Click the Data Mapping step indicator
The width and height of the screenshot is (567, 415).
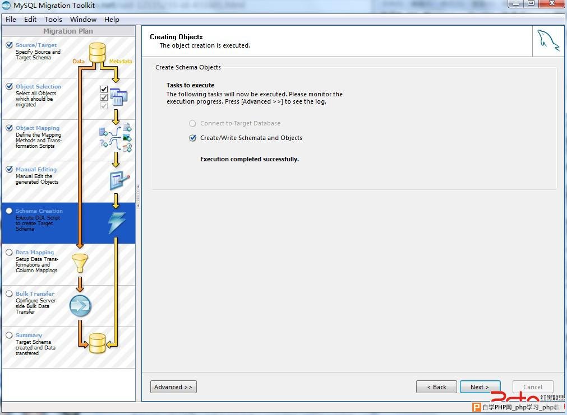point(9,253)
